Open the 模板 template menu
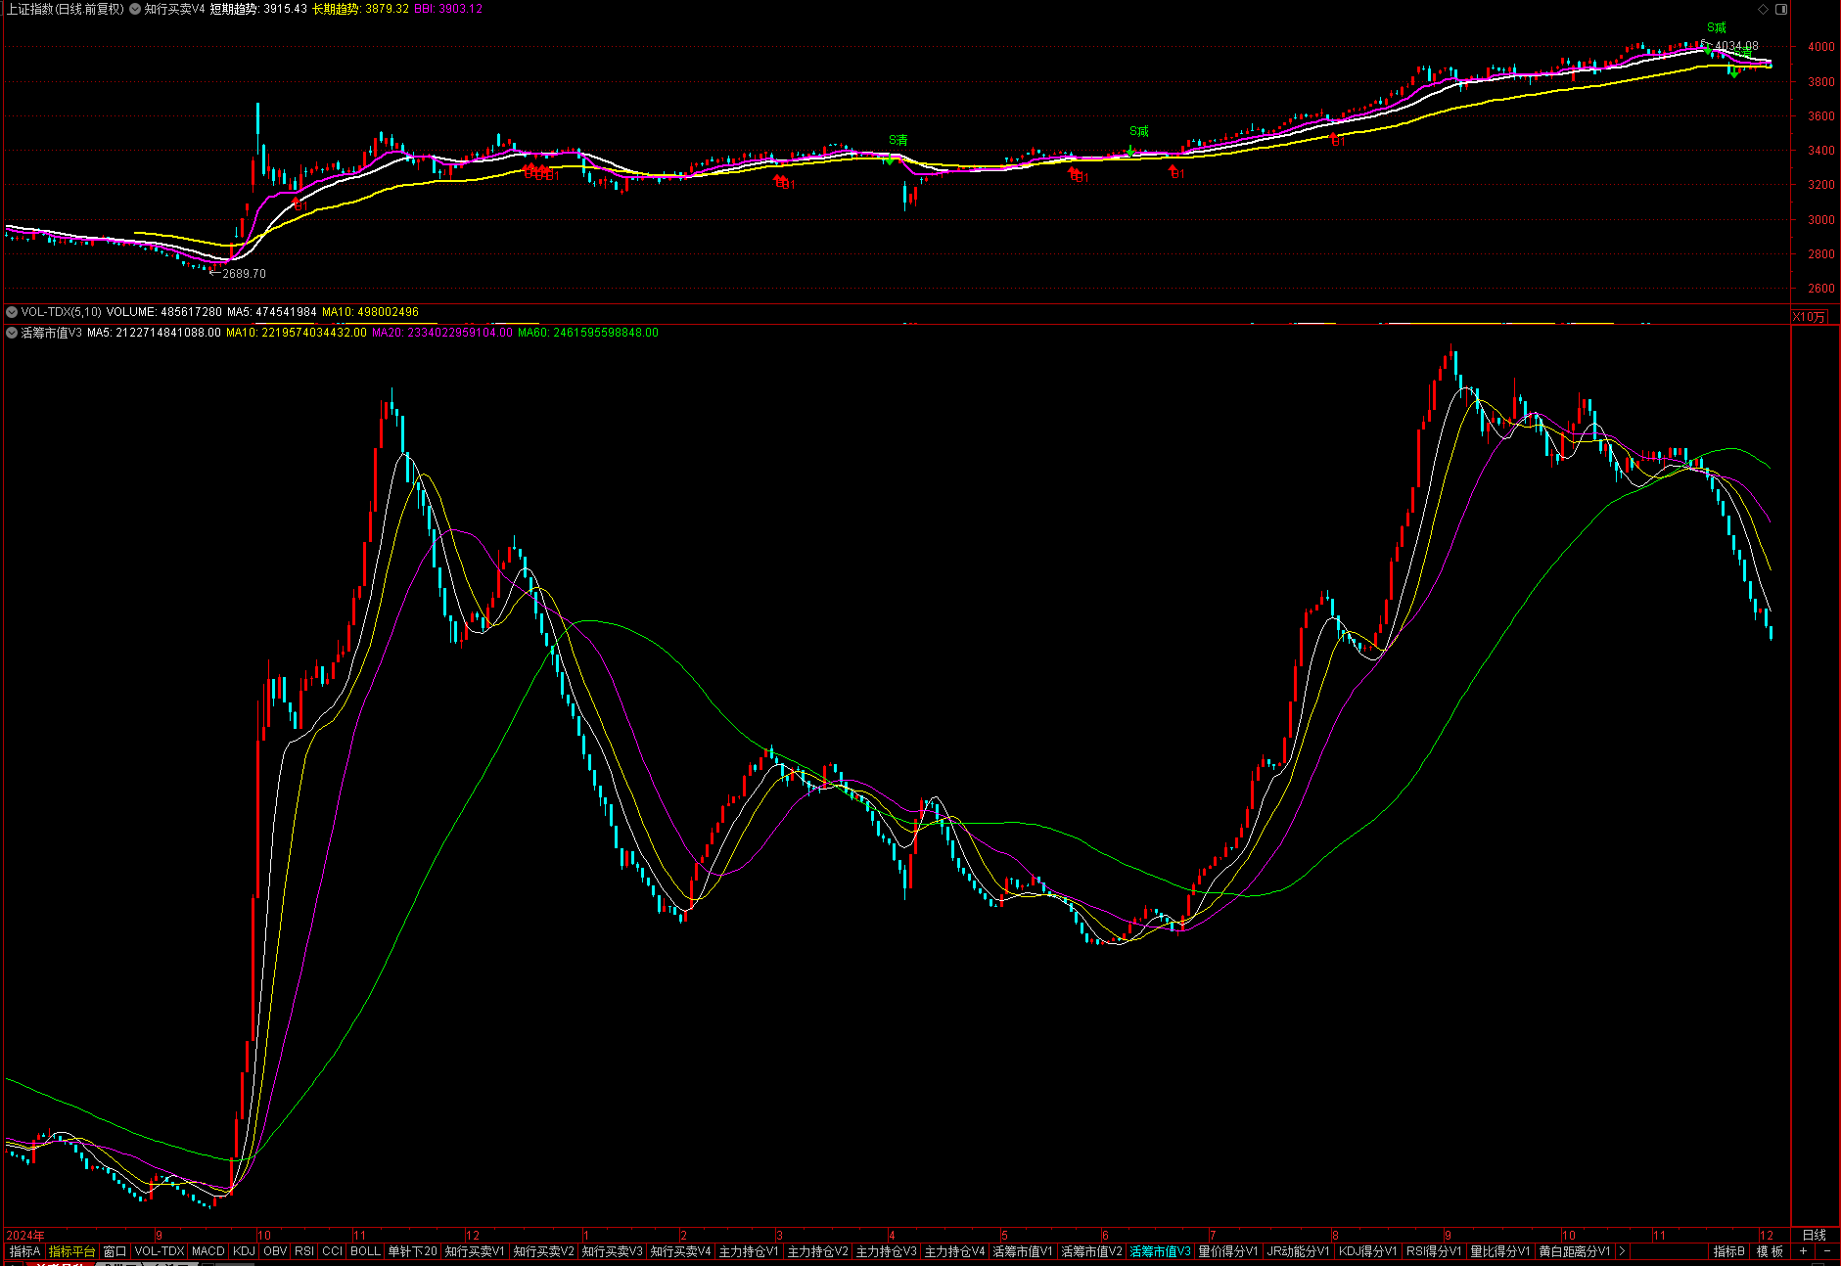The height and width of the screenshot is (1266, 1841). coord(1770,1251)
